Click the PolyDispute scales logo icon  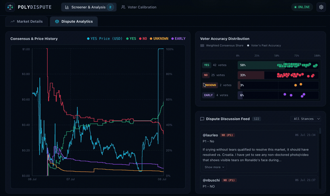click(10, 7)
